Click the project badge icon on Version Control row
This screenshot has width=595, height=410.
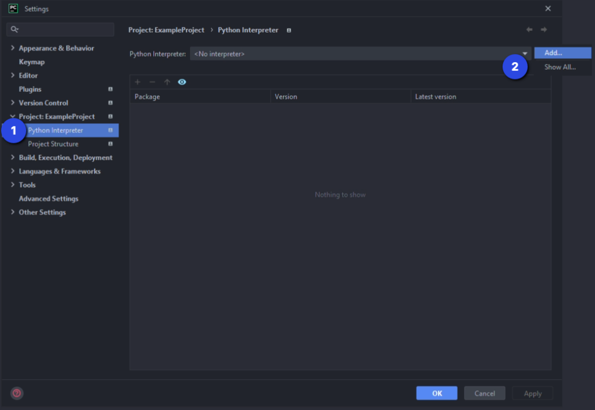pyautogui.click(x=110, y=103)
